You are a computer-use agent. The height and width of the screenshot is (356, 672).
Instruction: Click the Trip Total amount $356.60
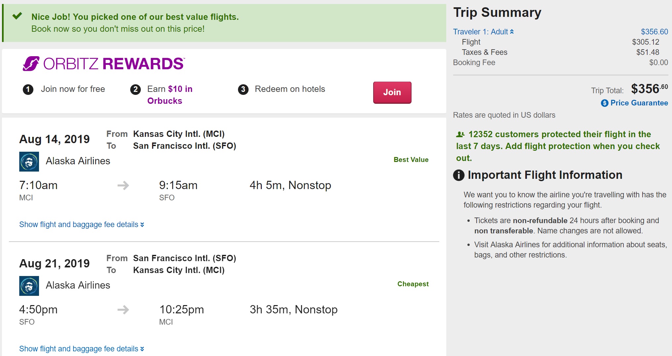click(649, 89)
